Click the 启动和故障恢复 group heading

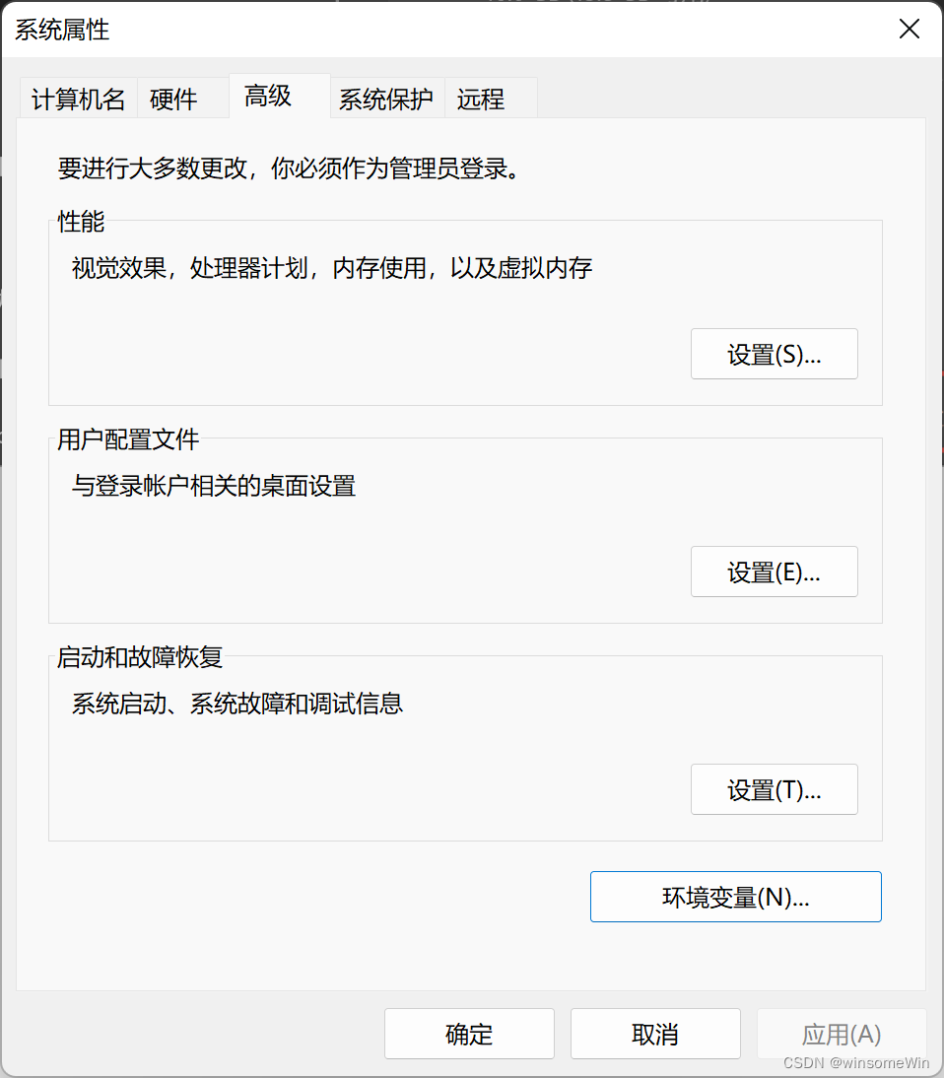point(140,657)
